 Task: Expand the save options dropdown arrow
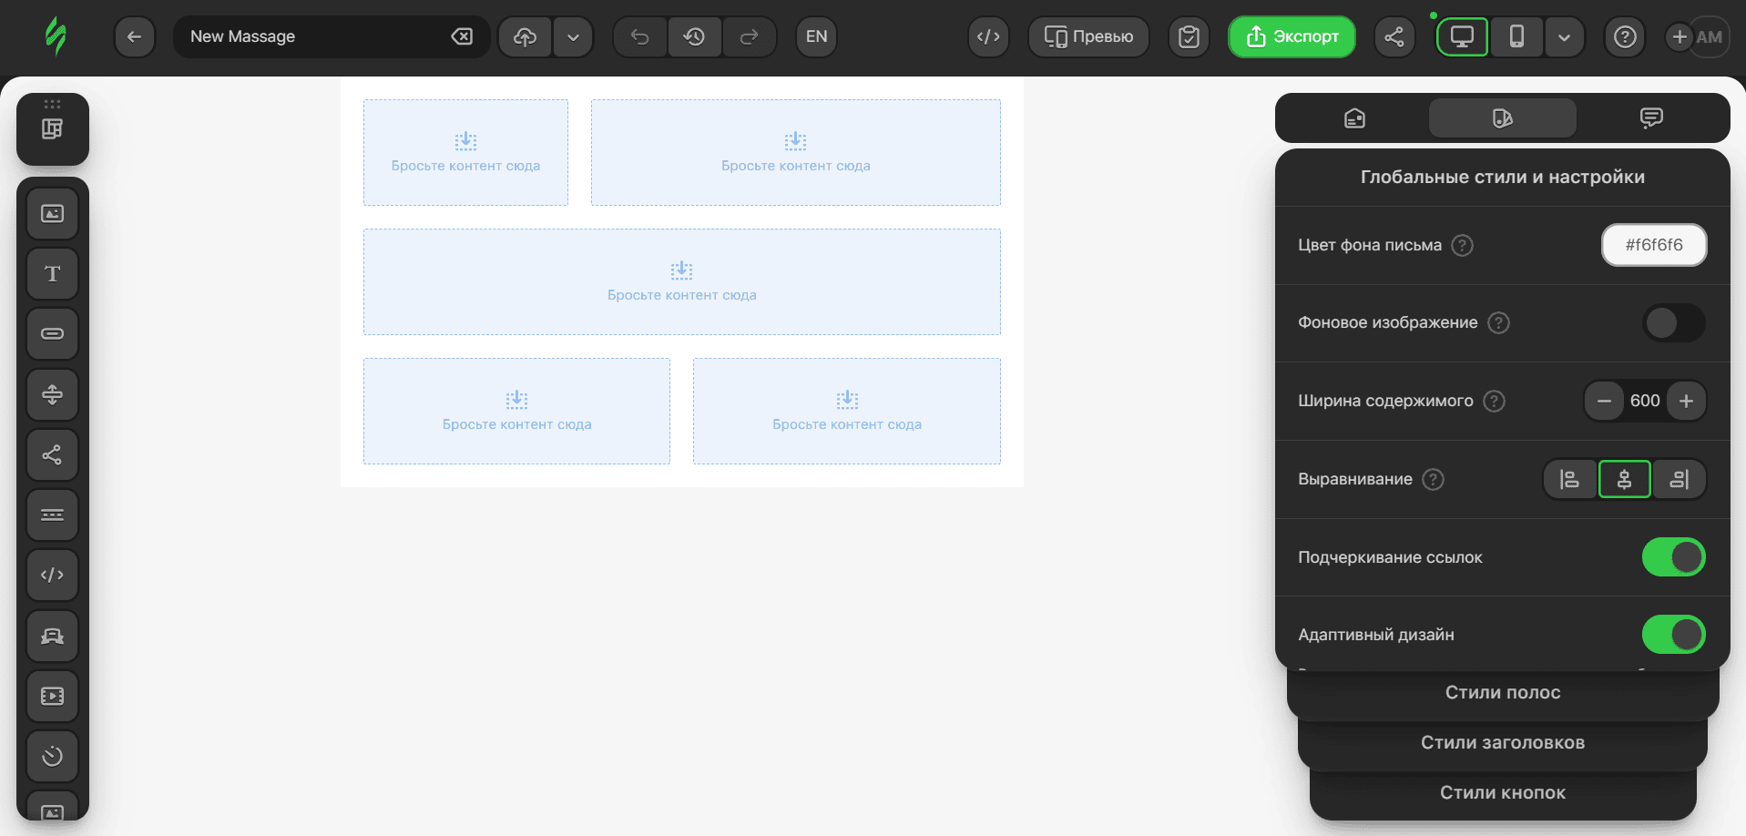[x=573, y=37]
